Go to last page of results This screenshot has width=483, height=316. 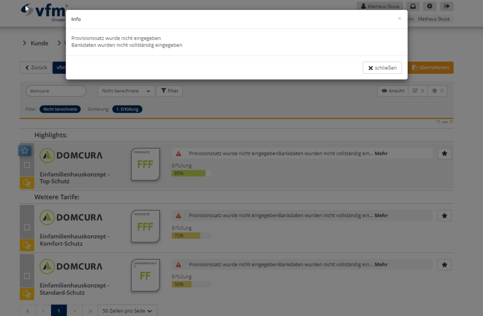(90, 311)
